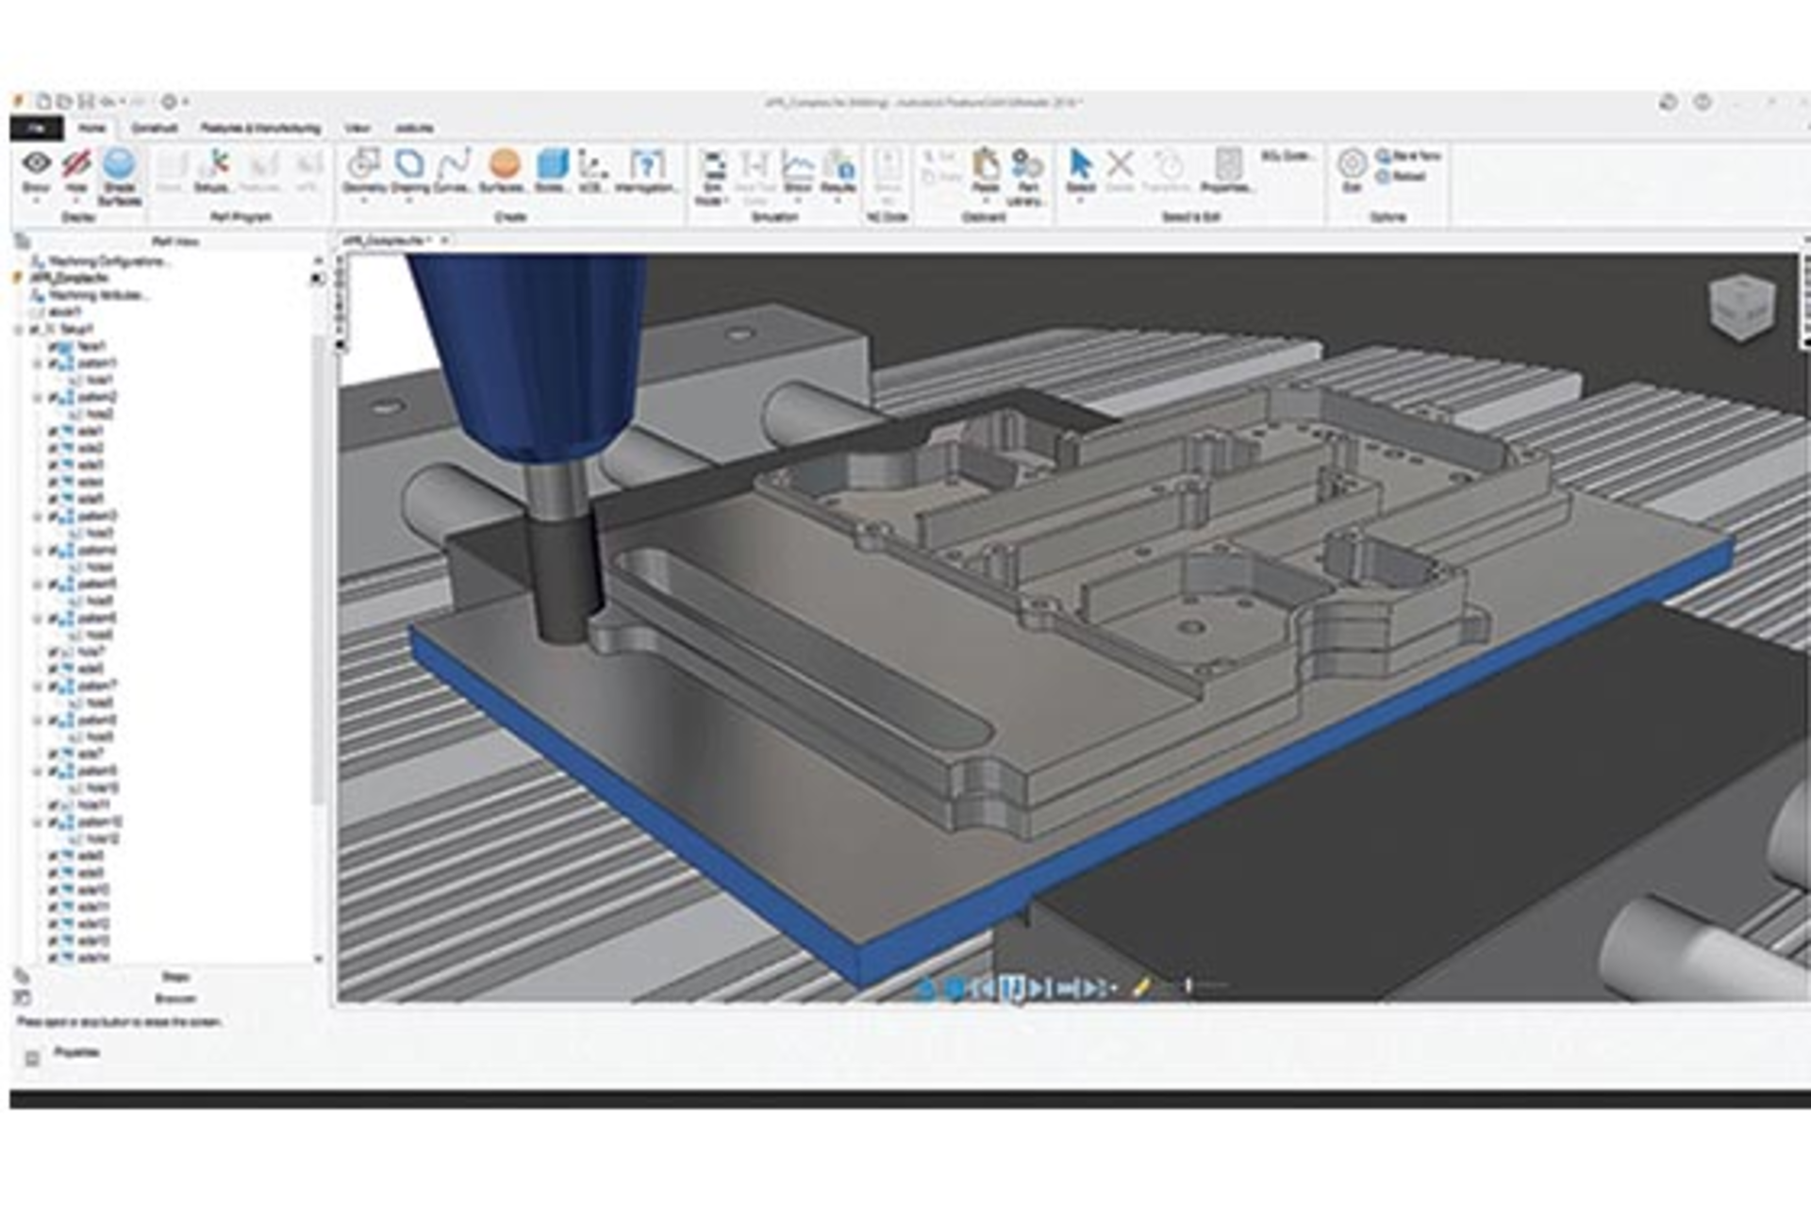Toggle the hole11 feature checkmark
This screenshot has height=1206, width=1811.
[x=54, y=805]
